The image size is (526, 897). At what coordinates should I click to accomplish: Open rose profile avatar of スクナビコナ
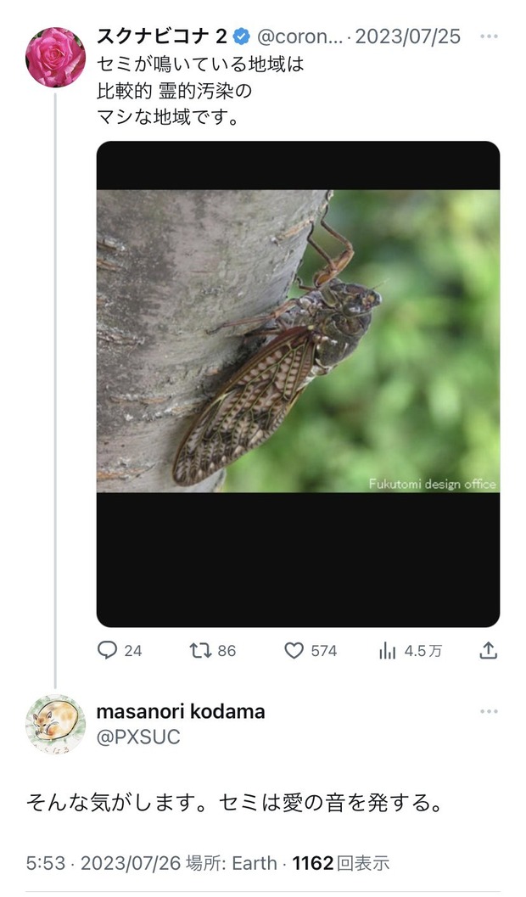click(56, 57)
